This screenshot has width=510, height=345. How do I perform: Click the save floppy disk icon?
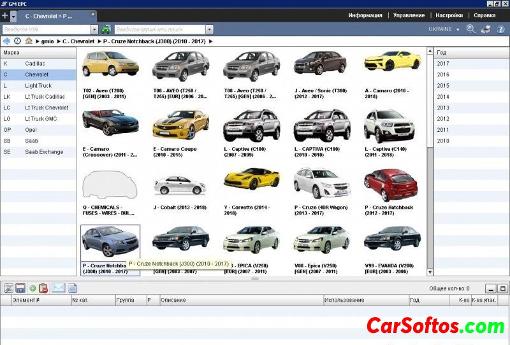[20, 288]
